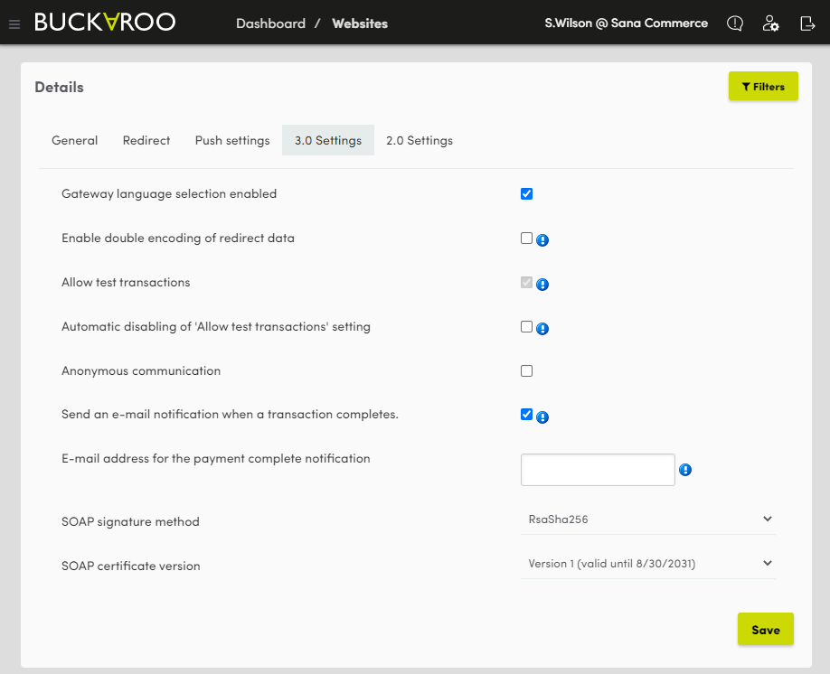Show info for Automatic disabling setting
830x674 pixels.
(542, 329)
